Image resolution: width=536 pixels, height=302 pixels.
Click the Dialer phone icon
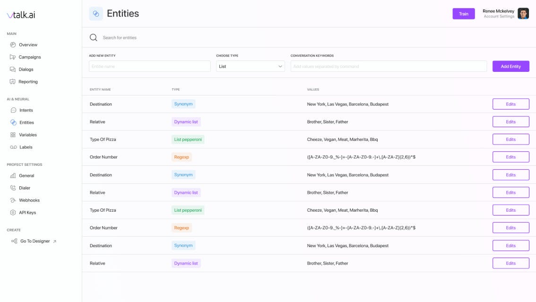[13, 188]
